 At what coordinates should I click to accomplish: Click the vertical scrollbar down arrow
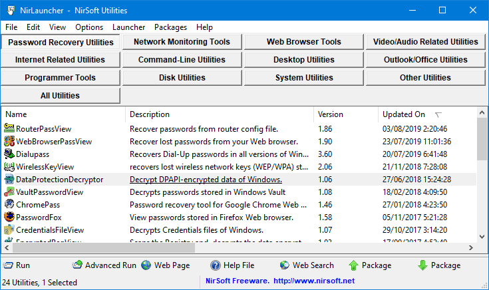482,237
